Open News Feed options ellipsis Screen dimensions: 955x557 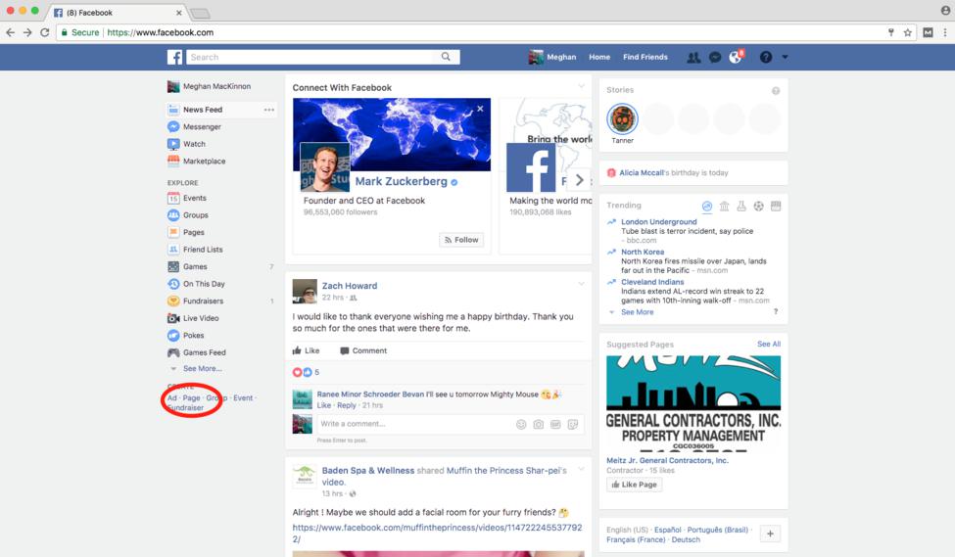[x=269, y=110]
